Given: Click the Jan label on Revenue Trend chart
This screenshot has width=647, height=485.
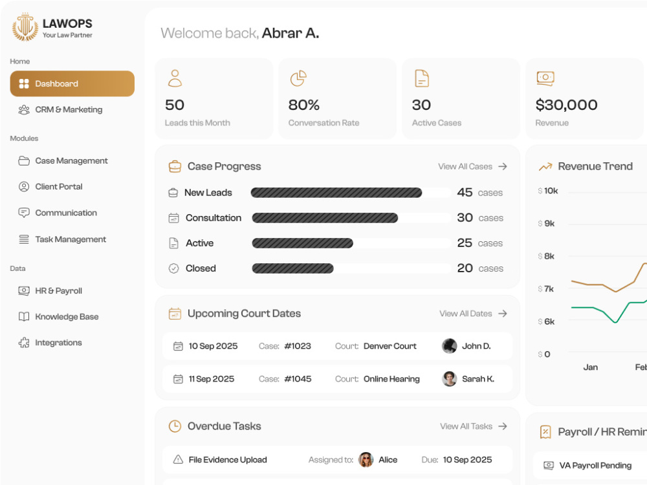Looking at the screenshot, I should pyautogui.click(x=591, y=367).
